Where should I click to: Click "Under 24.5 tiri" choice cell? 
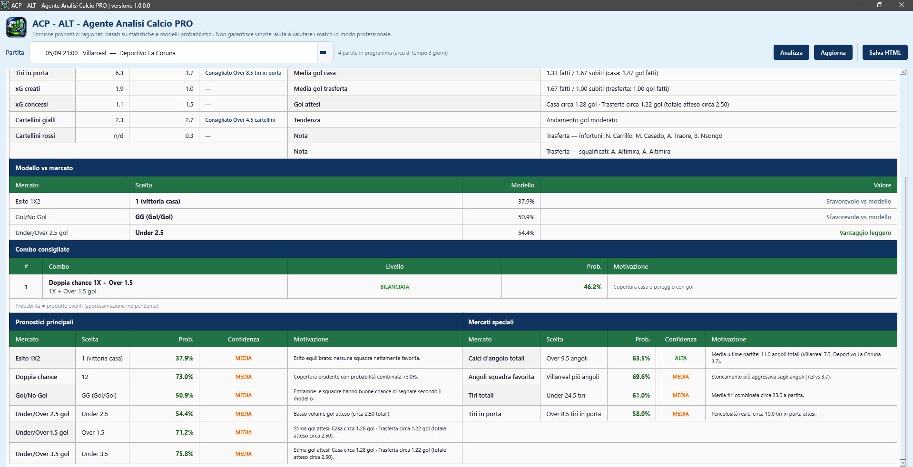574,395
